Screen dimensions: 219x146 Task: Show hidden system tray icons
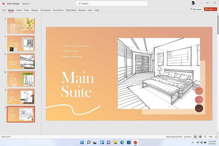[193, 143]
